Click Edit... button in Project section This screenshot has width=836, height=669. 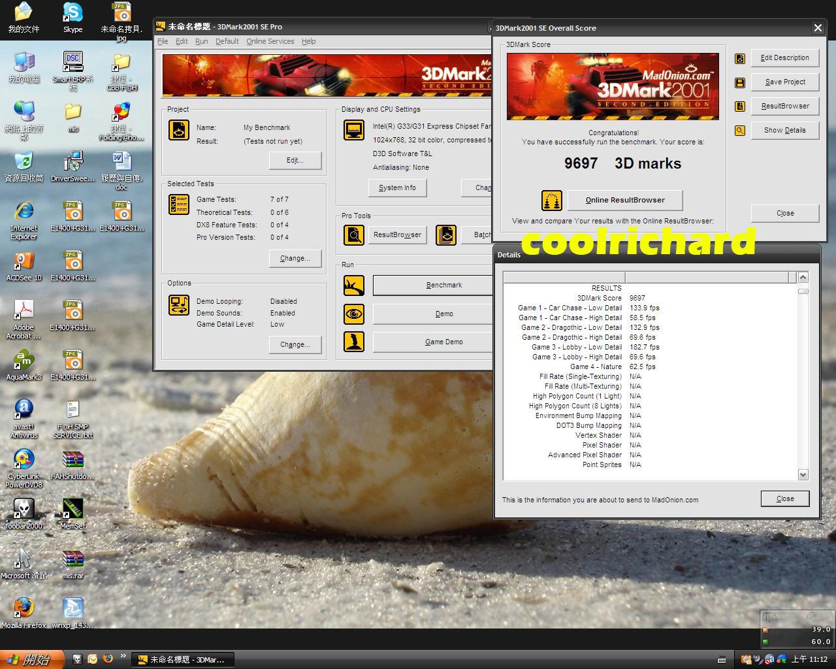295,161
